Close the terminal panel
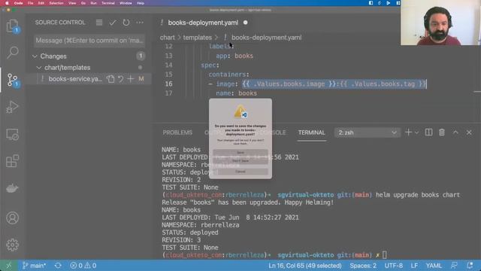 [x=469, y=132]
